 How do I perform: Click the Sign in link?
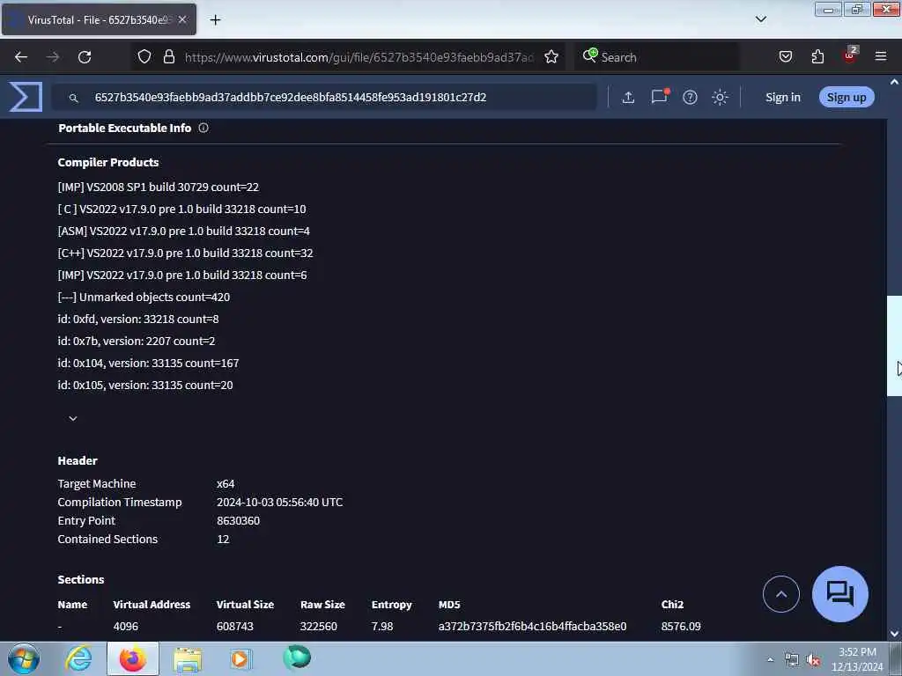tap(783, 98)
